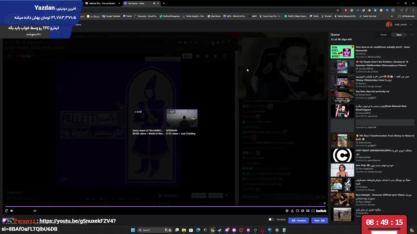Open Steam from the taskbar

coord(220,230)
